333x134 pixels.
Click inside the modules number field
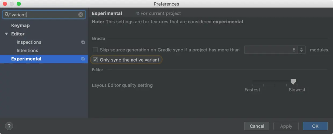271,50
